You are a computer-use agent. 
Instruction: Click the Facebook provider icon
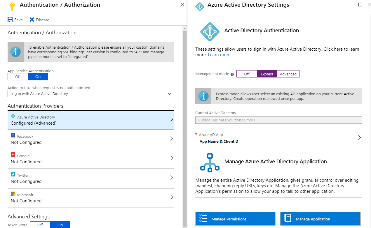click(13, 135)
